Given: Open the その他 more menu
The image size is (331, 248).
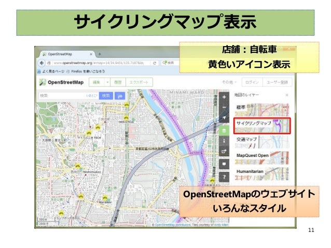Looking at the screenshot, I should pos(229,82).
